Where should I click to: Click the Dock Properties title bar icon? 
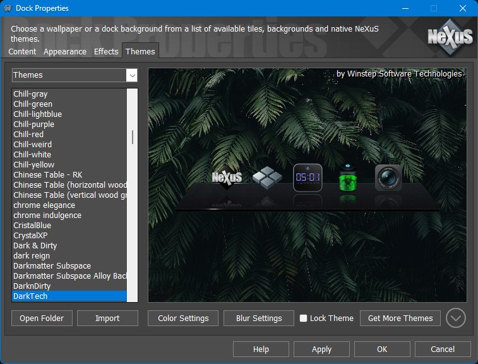point(8,8)
